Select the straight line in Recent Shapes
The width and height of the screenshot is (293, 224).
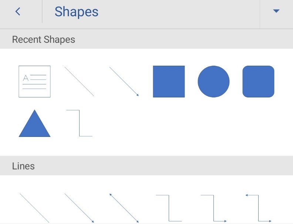[79, 82]
